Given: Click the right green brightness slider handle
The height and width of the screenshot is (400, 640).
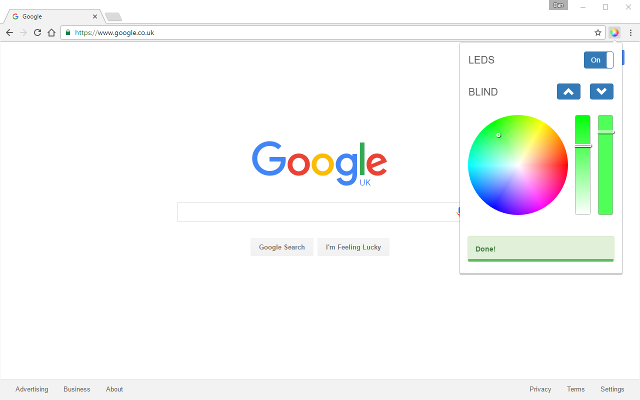Looking at the screenshot, I should (x=605, y=132).
